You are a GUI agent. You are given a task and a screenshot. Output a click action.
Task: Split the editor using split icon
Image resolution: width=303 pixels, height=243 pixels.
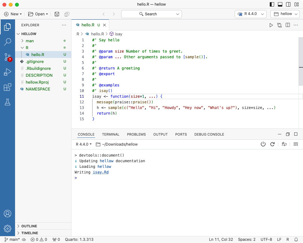pos(288,26)
